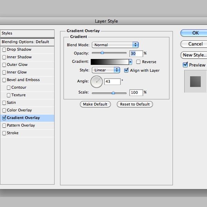The image size is (207, 207).
Task: Select the Inner Glow row
Action: tap(27, 72)
